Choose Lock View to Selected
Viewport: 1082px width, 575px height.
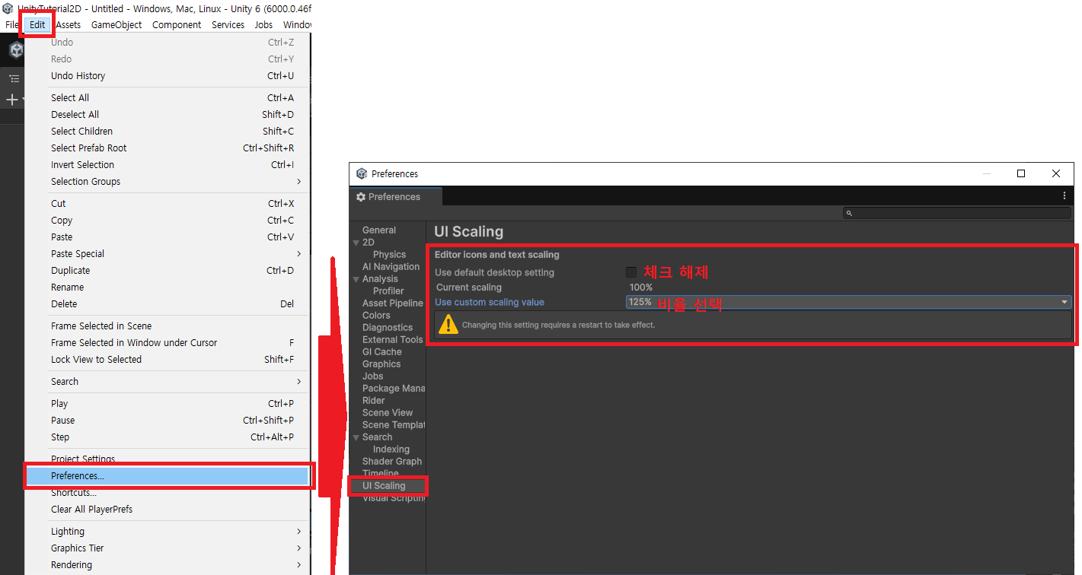click(x=168, y=360)
